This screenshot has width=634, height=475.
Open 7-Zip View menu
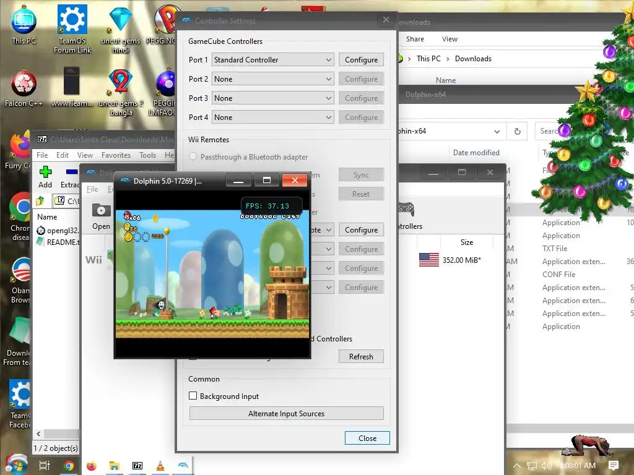[85, 155]
